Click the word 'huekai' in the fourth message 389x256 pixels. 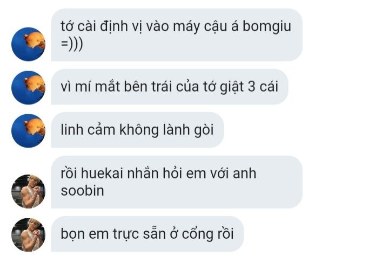(x=102, y=174)
